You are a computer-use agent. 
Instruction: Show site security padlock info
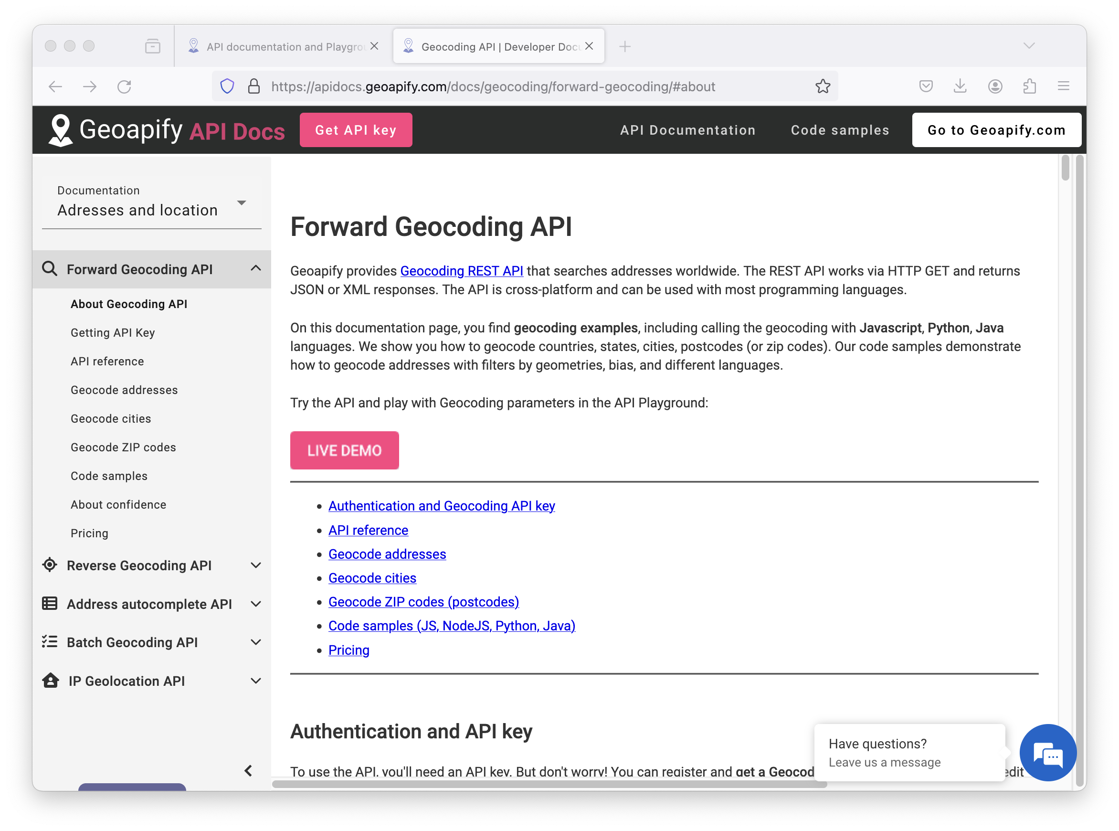[254, 86]
